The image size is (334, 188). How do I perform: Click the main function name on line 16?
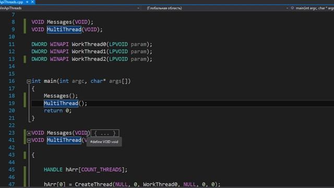50,81
